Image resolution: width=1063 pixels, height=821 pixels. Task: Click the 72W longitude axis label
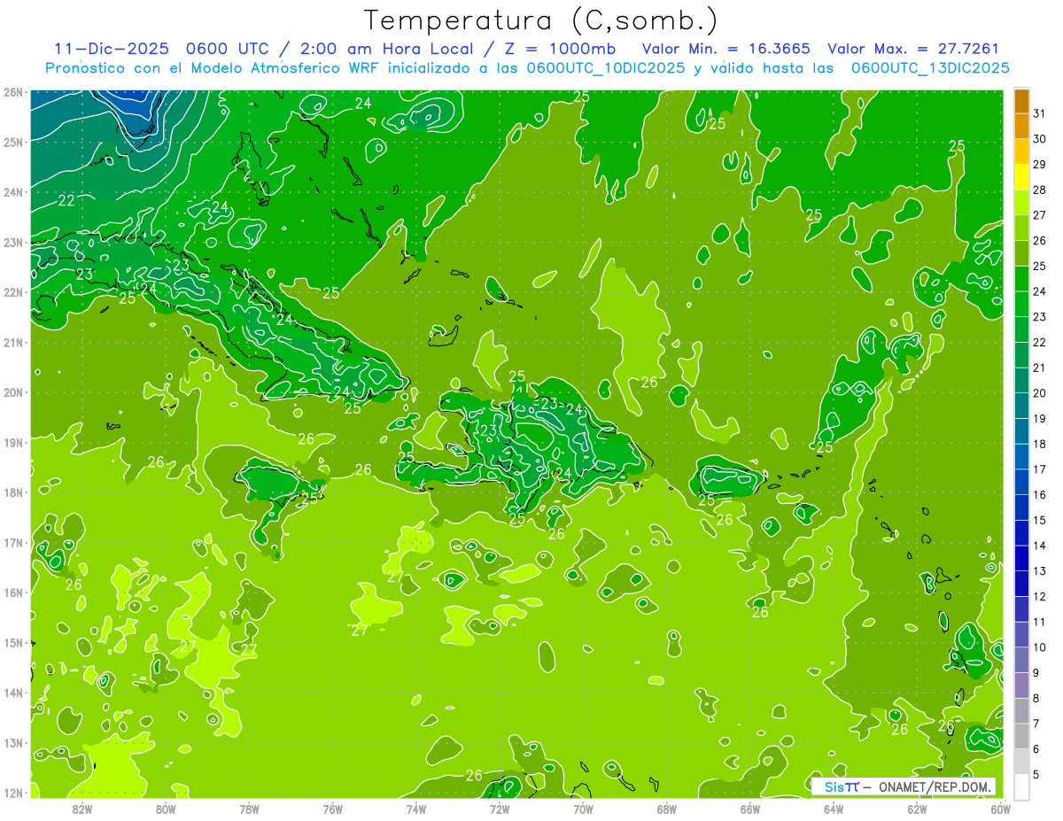click(499, 808)
